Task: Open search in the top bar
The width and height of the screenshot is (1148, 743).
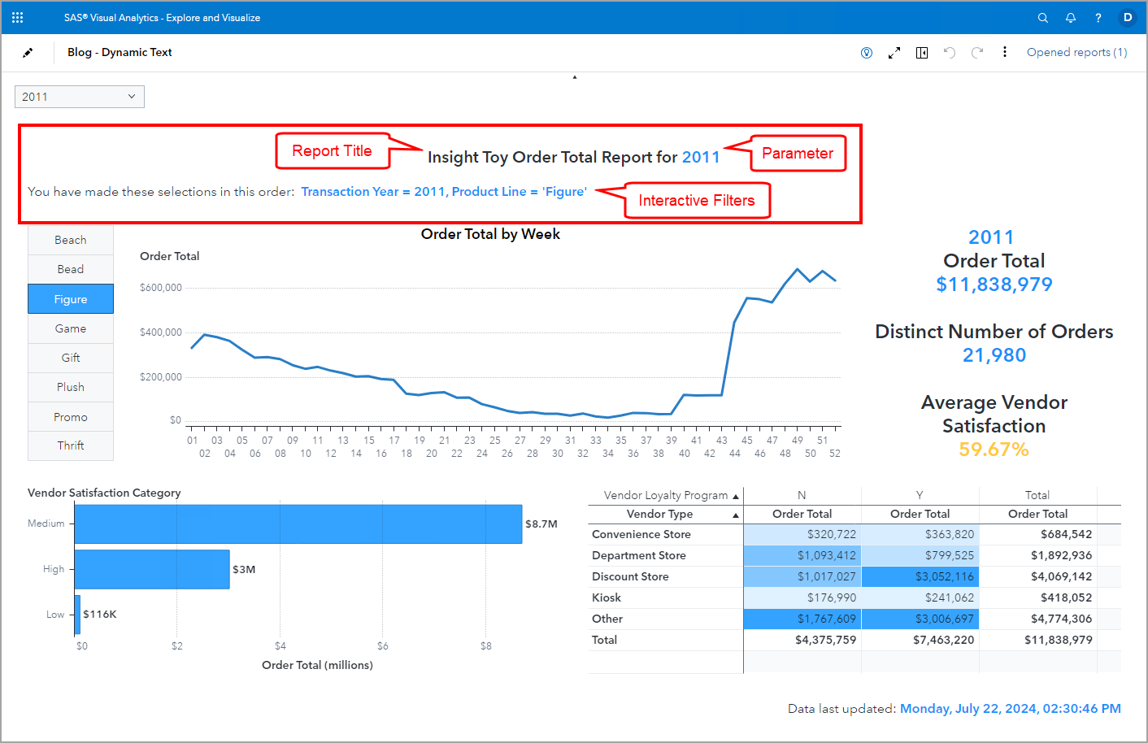Action: 1043,17
